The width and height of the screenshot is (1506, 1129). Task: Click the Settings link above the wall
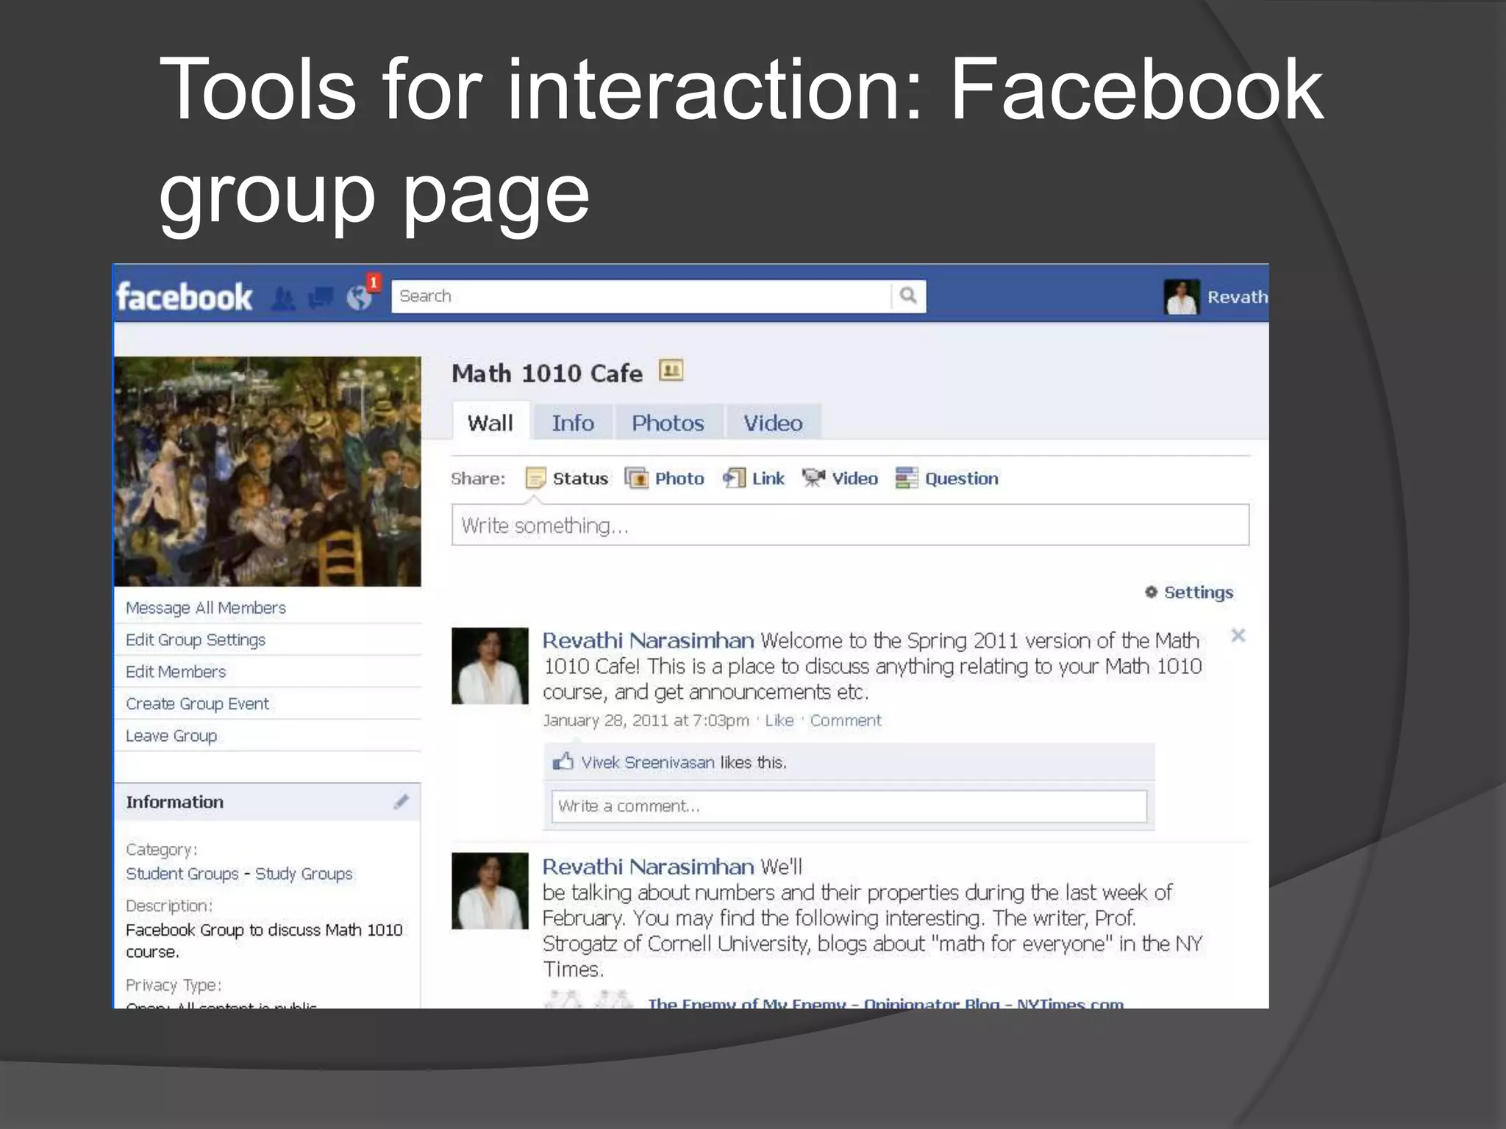(x=1199, y=592)
